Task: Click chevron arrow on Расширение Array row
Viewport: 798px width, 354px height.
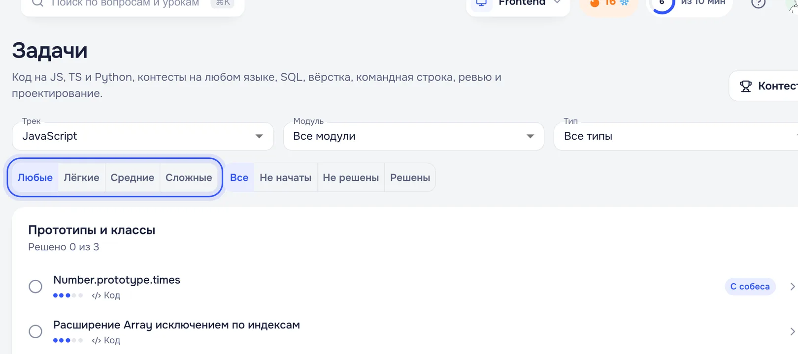Action: click(792, 331)
